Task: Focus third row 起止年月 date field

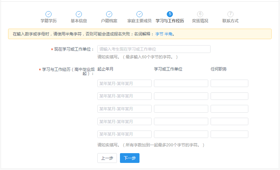Action: (124, 109)
